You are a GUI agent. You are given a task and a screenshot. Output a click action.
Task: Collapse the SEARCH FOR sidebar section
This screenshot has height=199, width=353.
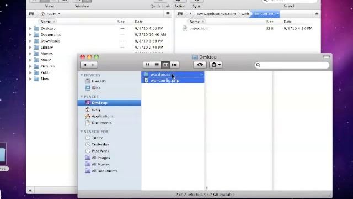(x=82, y=132)
